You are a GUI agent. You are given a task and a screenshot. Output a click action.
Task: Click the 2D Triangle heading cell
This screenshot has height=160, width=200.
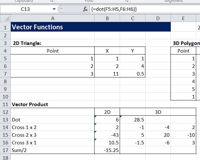click(x=52, y=43)
